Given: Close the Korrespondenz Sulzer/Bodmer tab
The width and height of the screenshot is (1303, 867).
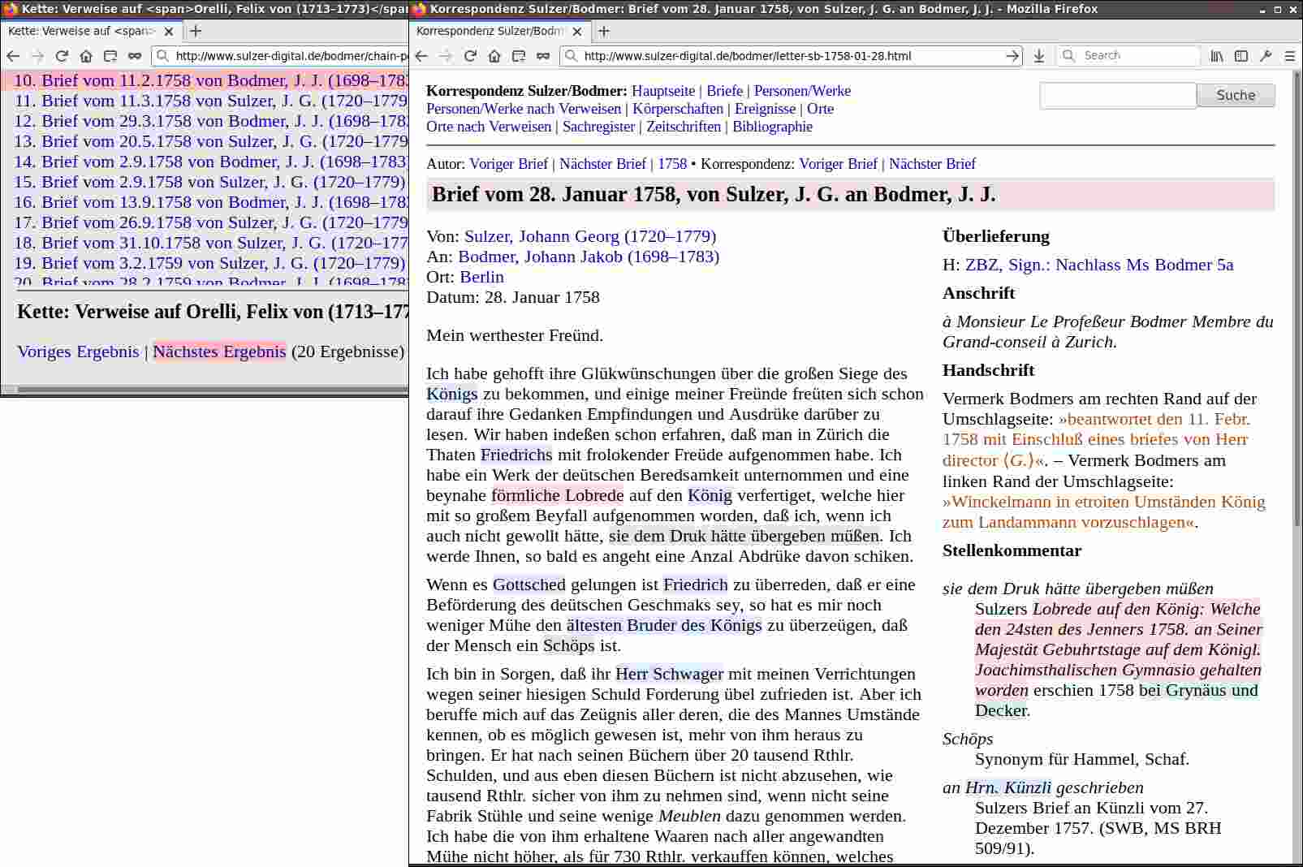Looking at the screenshot, I should (577, 31).
